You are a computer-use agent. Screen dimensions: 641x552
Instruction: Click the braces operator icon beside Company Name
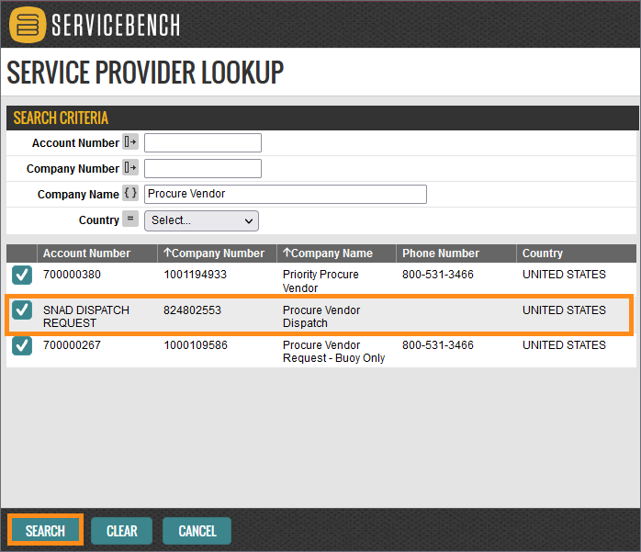tap(130, 193)
